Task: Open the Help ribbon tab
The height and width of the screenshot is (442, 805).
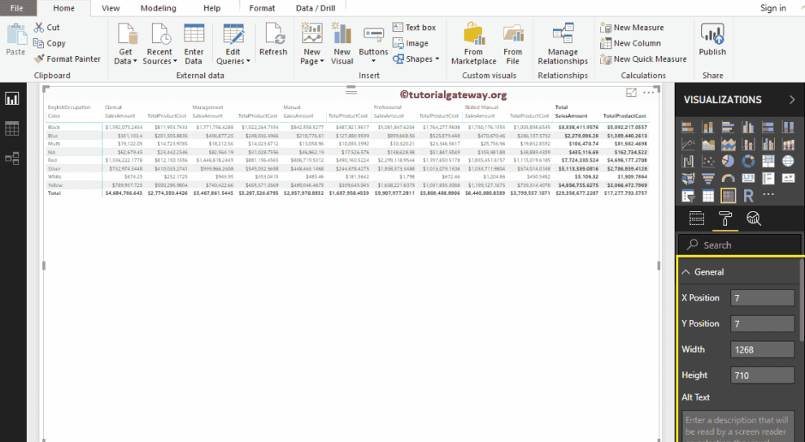Action: tap(211, 8)
